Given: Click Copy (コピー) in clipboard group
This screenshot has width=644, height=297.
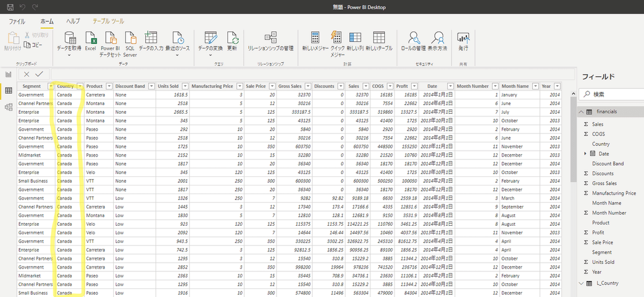Looking at the screenshot, I should (33, 44).
